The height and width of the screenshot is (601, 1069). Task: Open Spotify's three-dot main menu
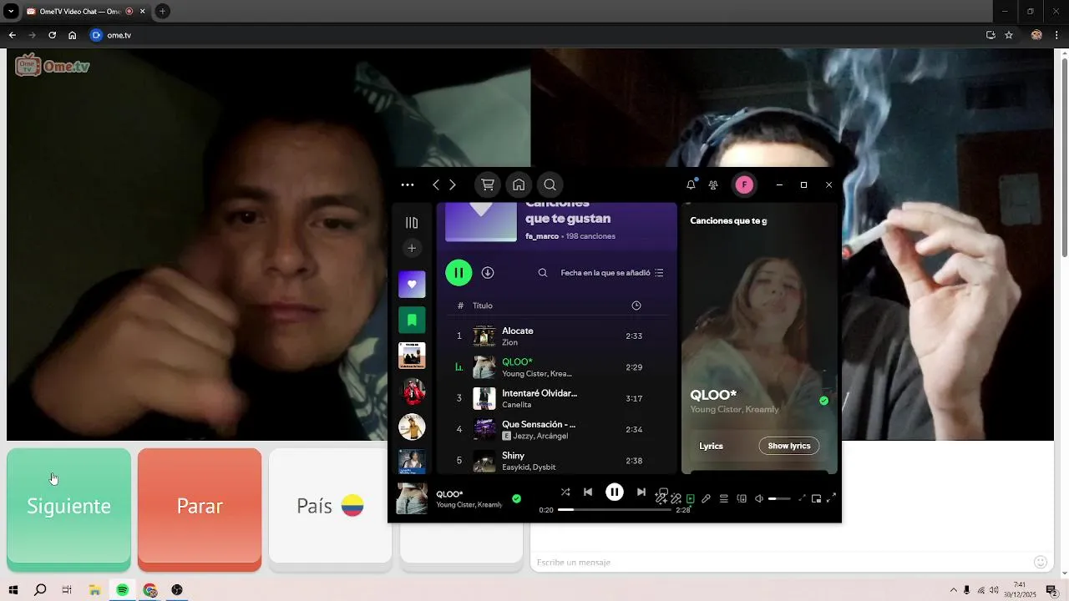pyautogui.click(x=408, y=185)
